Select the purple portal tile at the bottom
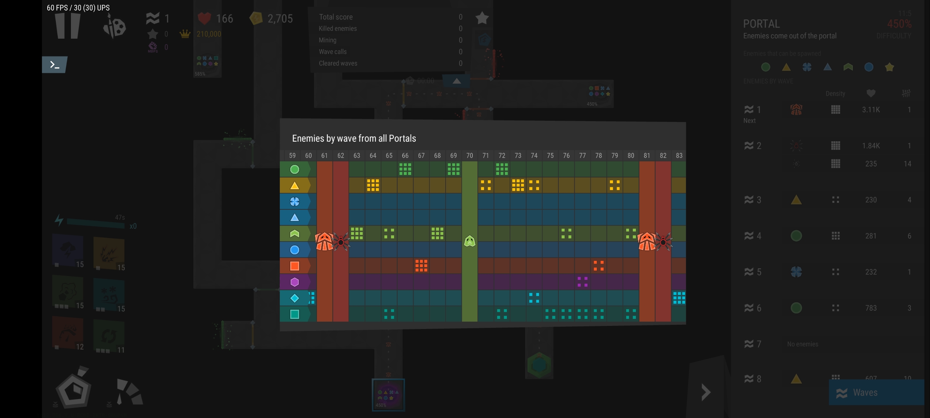 coord(388,395)
